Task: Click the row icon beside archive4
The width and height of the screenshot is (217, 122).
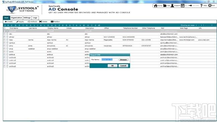Action: (7, 63)
